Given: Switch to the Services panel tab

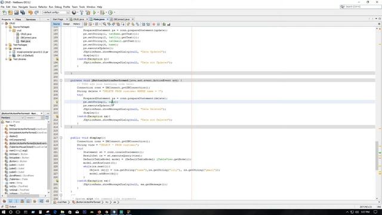Looking at the screenshot, I should click(30, 19).
